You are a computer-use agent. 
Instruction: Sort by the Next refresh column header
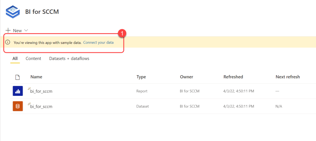click(288, 77)
